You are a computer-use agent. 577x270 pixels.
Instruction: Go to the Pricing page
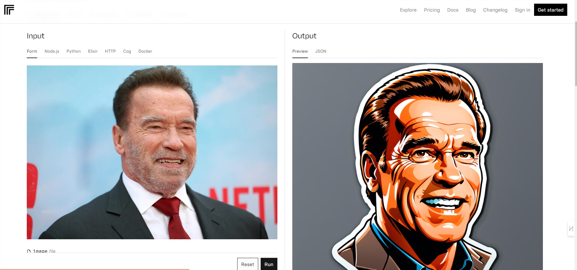click(432, 10)
